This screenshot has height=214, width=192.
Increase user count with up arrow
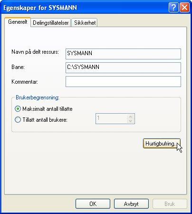(x=131, y=117)
